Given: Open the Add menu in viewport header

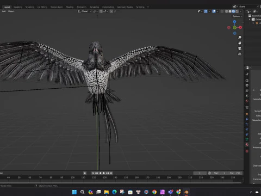Looking at the screenshot, I should [x=4, y=11].
